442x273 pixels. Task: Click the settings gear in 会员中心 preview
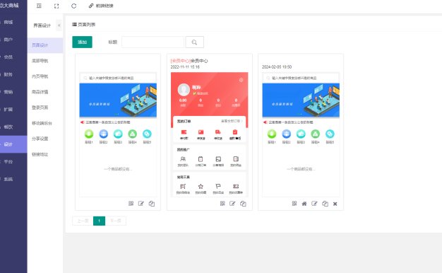[x=241, y=80]
